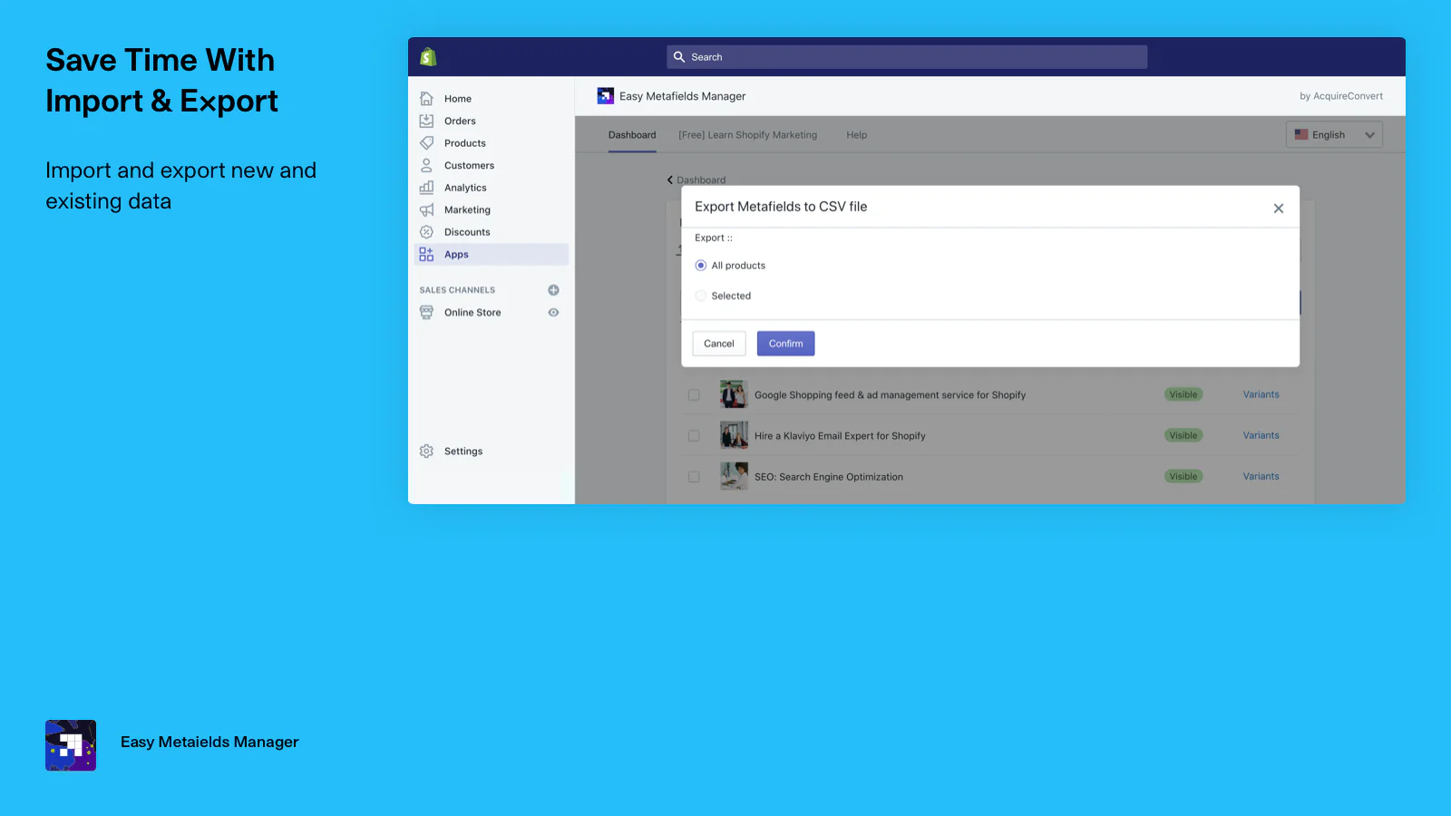Click the Apps grid icon

(426, 255)
